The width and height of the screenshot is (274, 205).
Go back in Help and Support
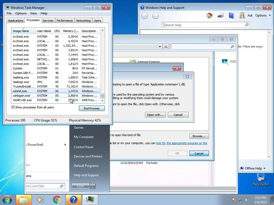click(x=144, y=16)
